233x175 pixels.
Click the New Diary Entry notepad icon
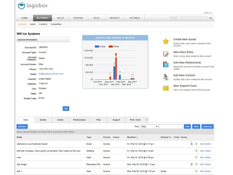click(166, 54)
